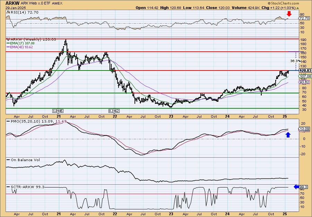Viewport: 312px width, 217px height.
Task: Click the 120.03 price tag on the right axis
Action: pos(305,70)
